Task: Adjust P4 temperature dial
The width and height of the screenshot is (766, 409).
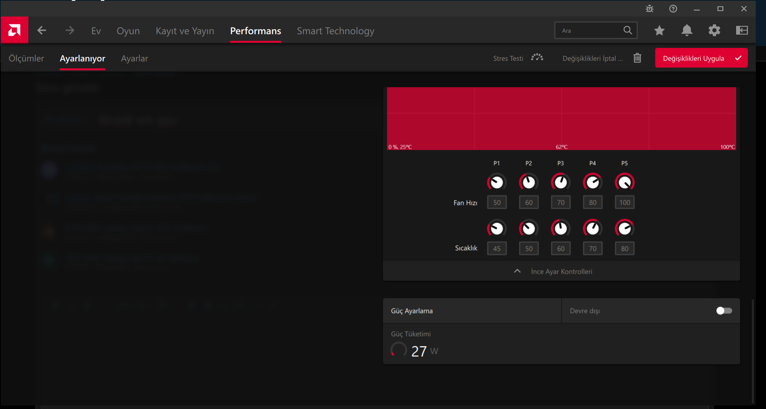Action: click(x=593, y=228)
